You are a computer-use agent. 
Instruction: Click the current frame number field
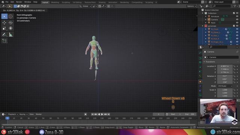[159, 114]
